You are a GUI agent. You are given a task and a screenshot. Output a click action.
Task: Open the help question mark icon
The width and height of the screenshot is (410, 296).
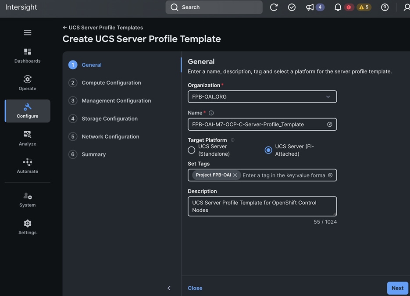pos(385,7)
